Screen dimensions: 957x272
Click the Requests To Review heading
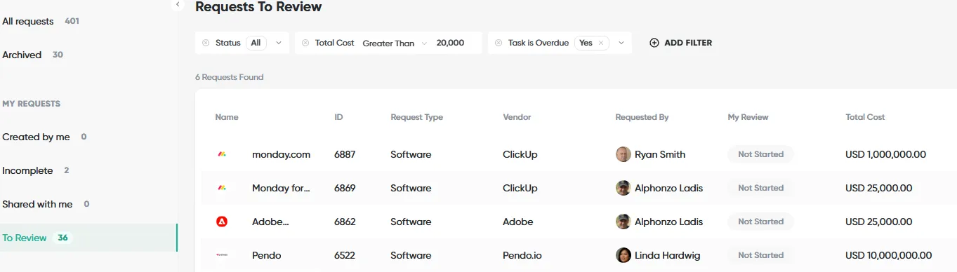click(x=258, y=7)
